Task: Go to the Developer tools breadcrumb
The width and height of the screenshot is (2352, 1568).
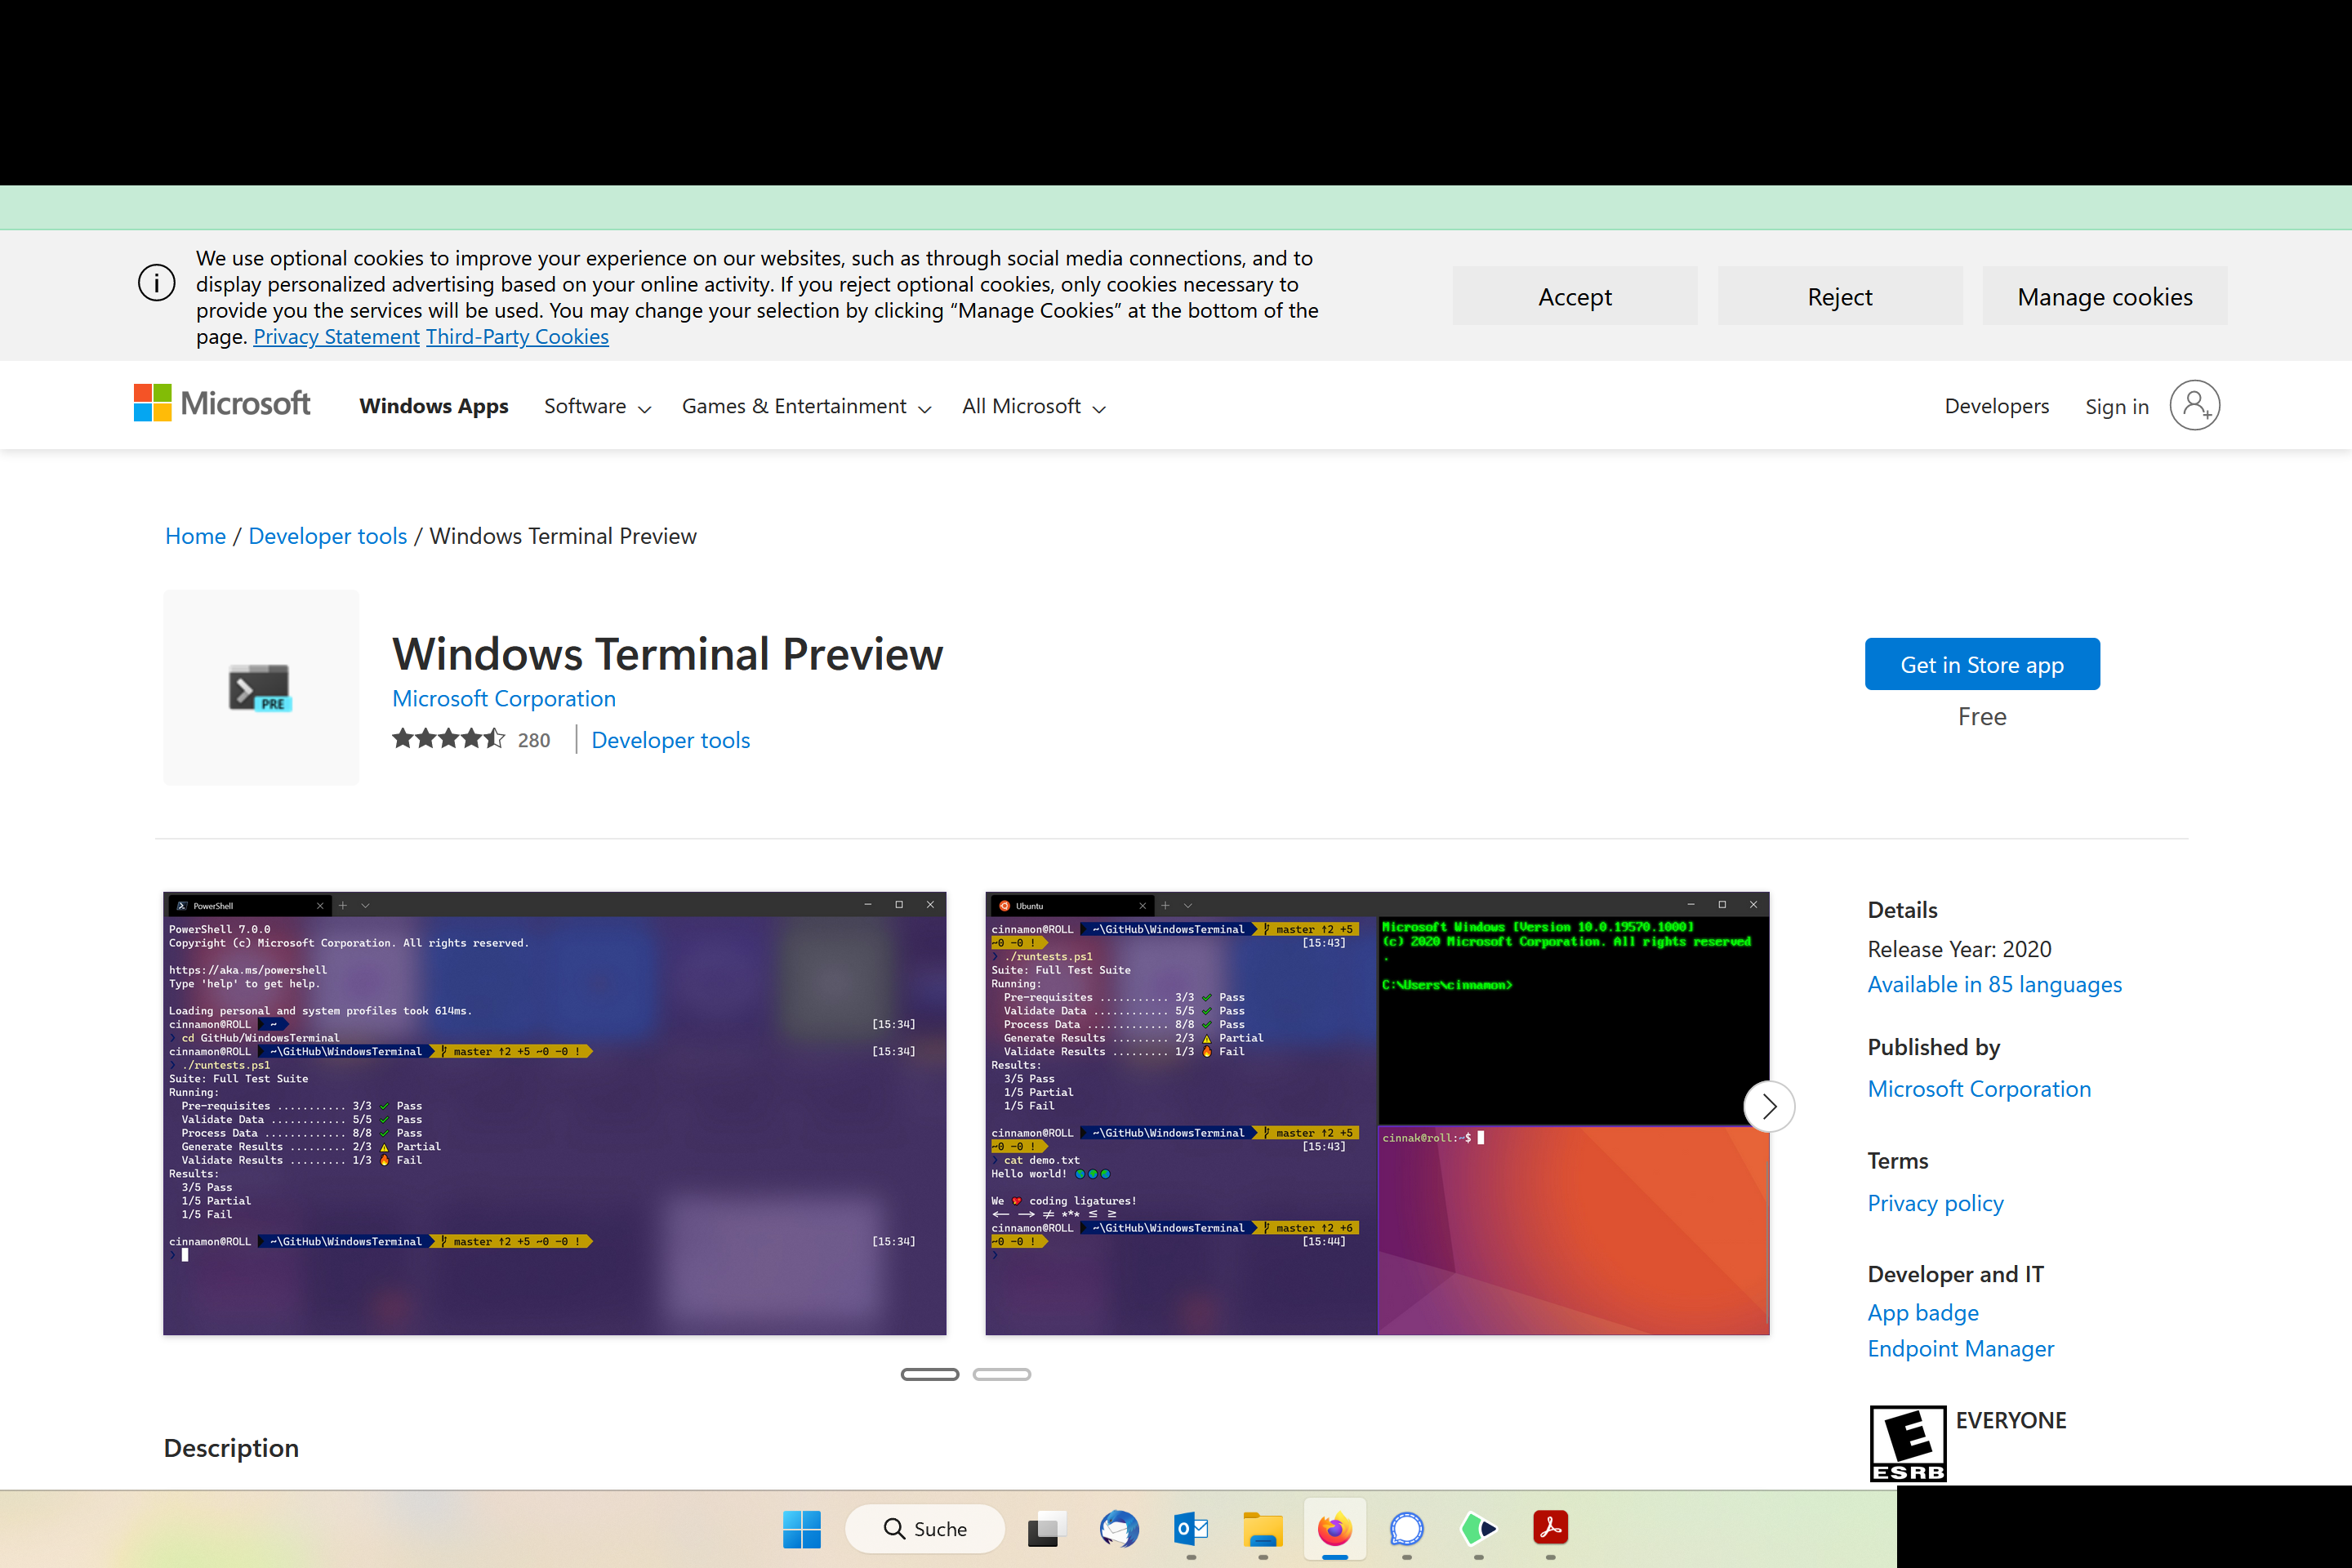Action: [327, 536]
